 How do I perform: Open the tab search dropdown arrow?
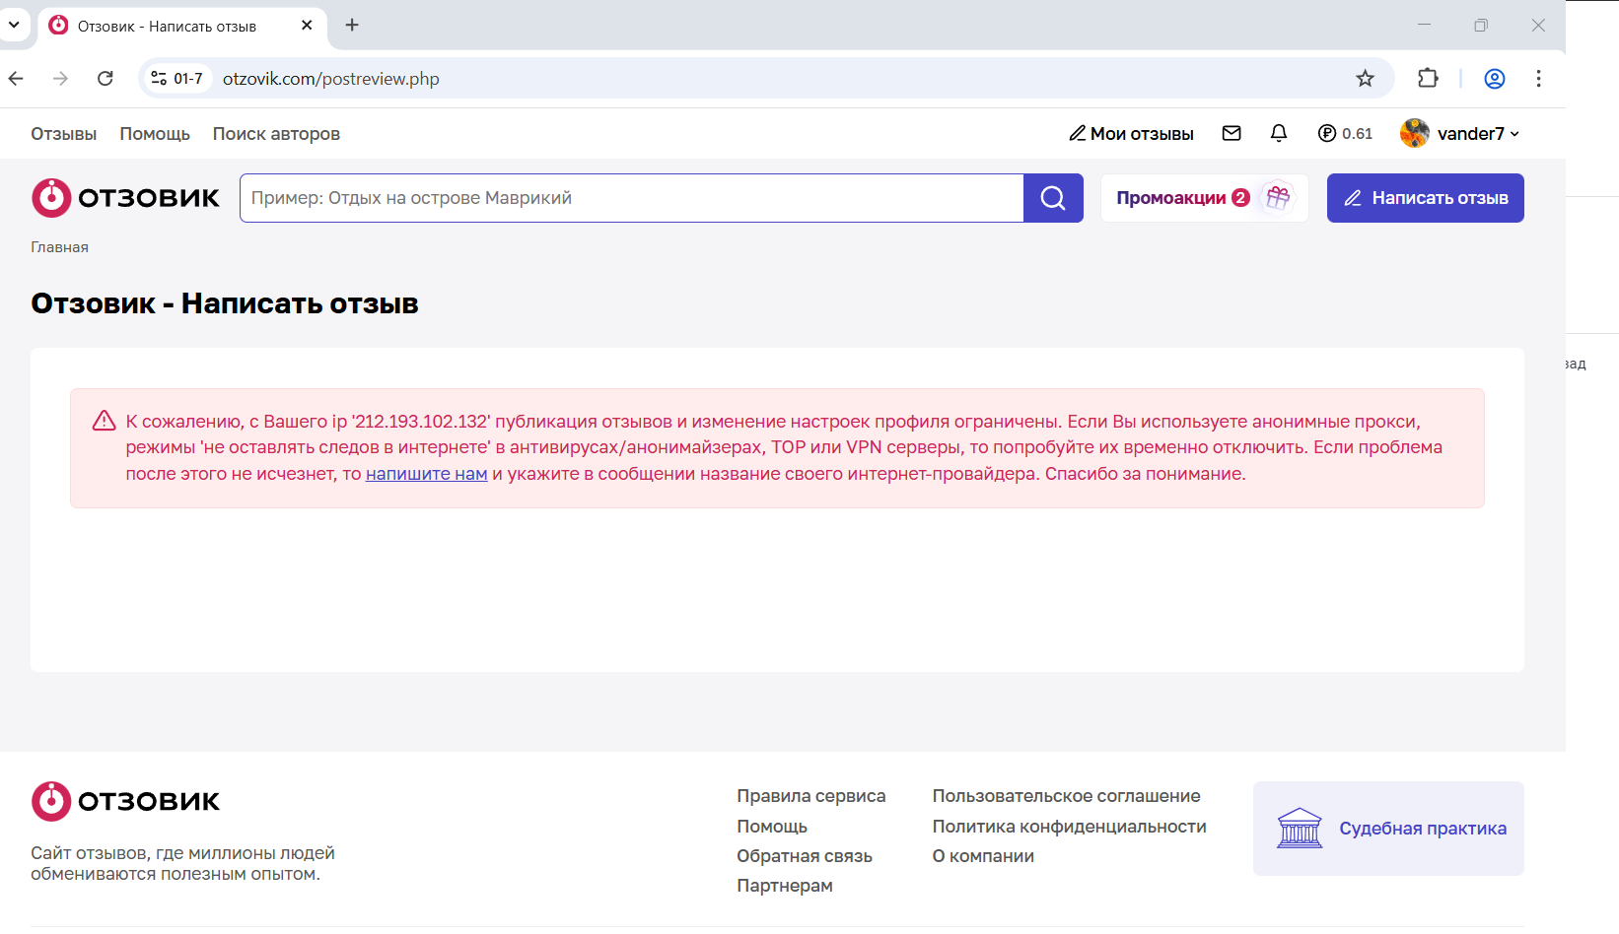click(x=14, y=25)
